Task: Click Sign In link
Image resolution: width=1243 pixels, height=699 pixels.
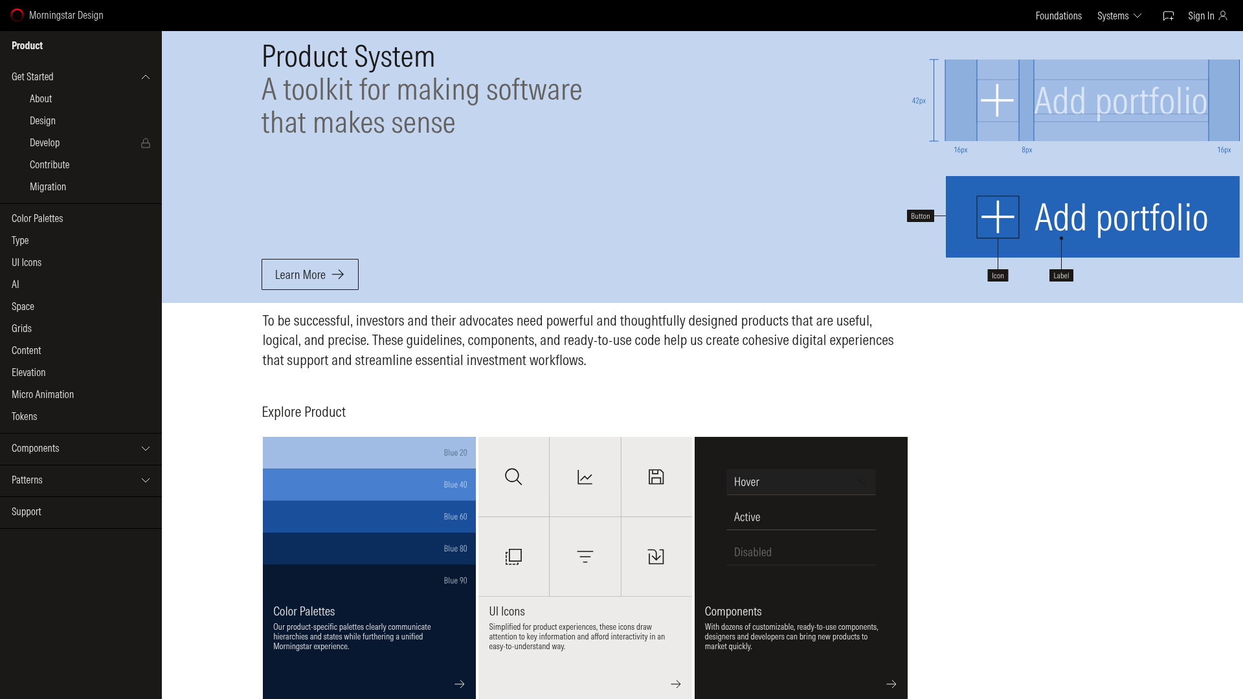Action: pos(1201,16)
